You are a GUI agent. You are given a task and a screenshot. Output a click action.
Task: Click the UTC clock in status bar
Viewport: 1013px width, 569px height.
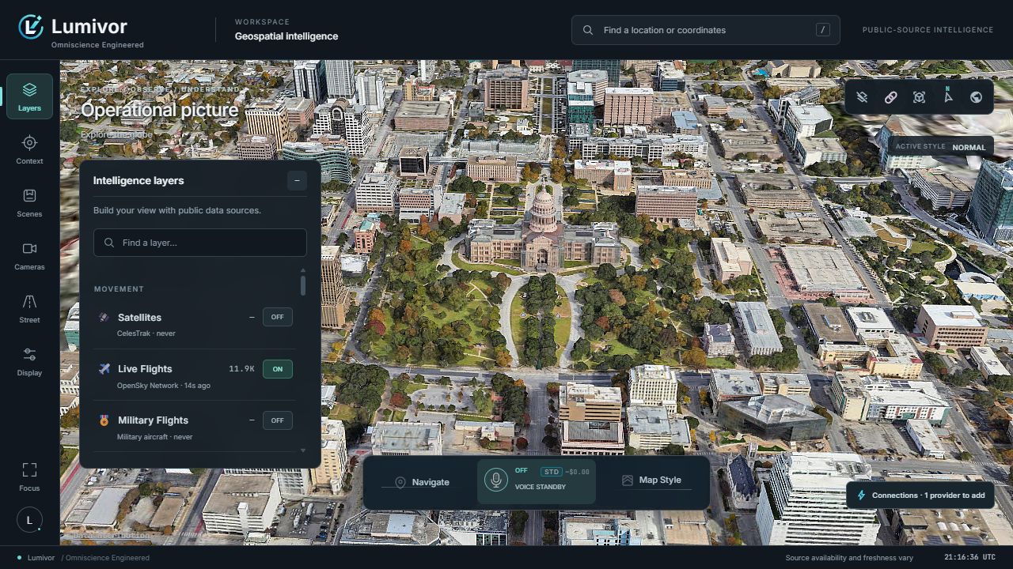(969, 557)
